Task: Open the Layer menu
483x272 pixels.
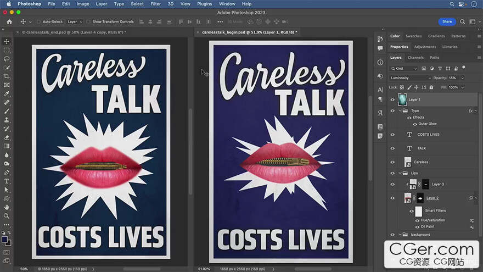Action: click(102, 4)
